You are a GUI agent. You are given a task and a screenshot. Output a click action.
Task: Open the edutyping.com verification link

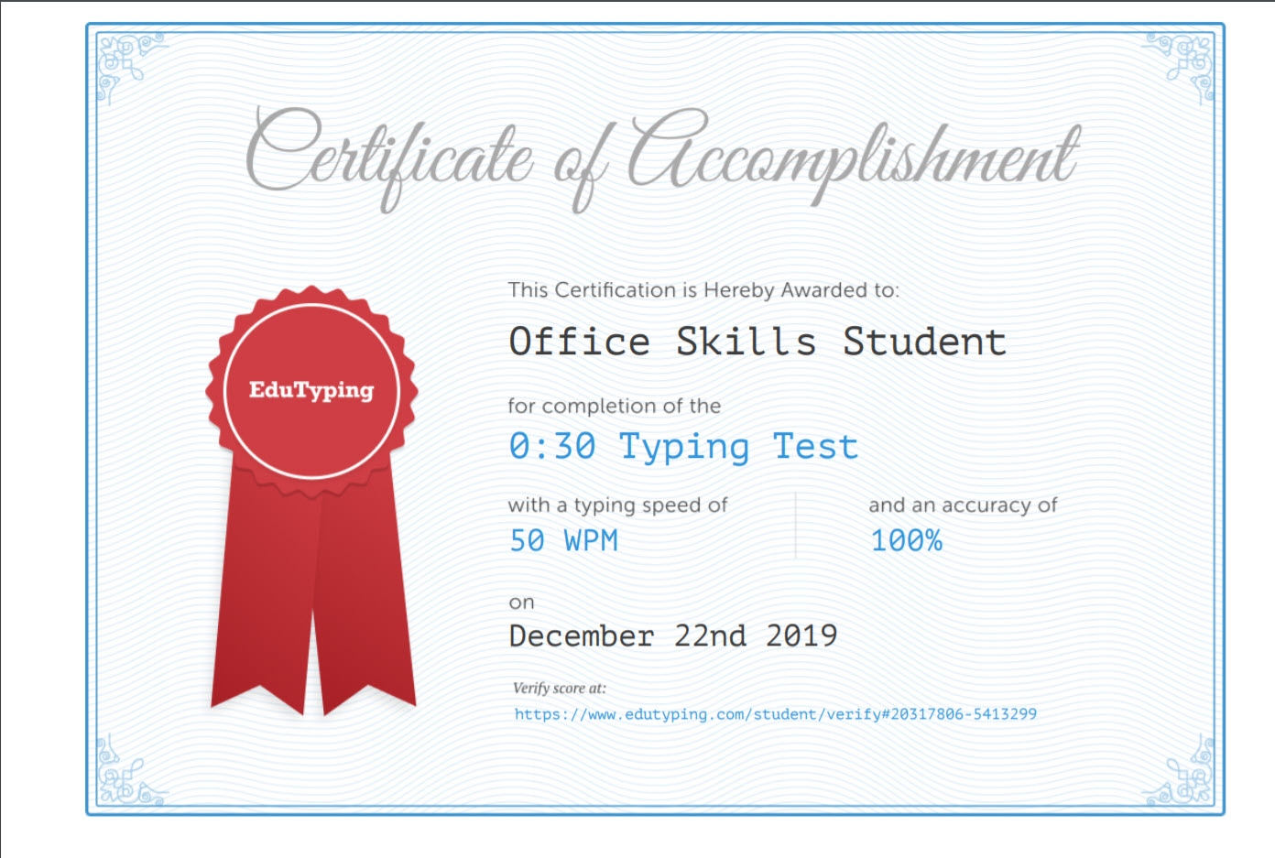(x=775, y=714)
